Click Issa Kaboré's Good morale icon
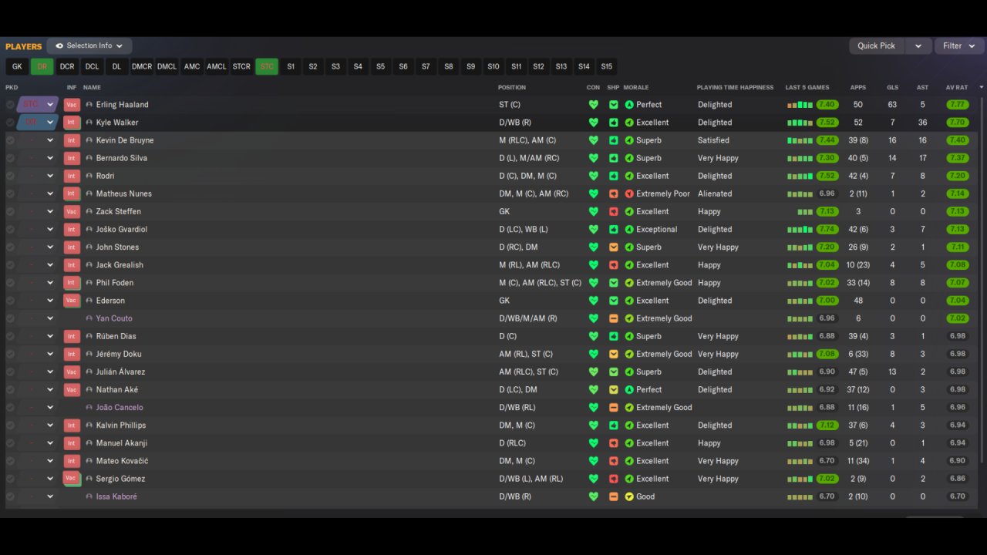This screenshot has height=555, width=987. (629, 496)
